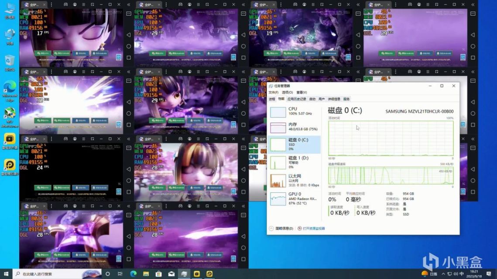Switch to the 启动 tab in Task Manager
The image size is (497, 279).
(312, 99)
